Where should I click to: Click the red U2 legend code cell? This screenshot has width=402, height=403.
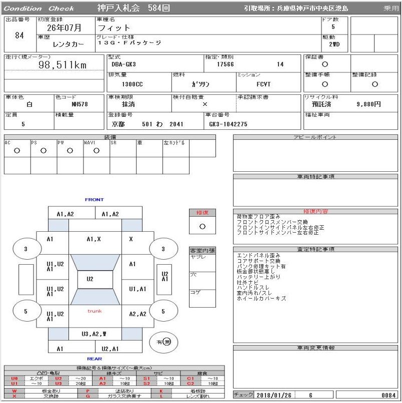58,379
